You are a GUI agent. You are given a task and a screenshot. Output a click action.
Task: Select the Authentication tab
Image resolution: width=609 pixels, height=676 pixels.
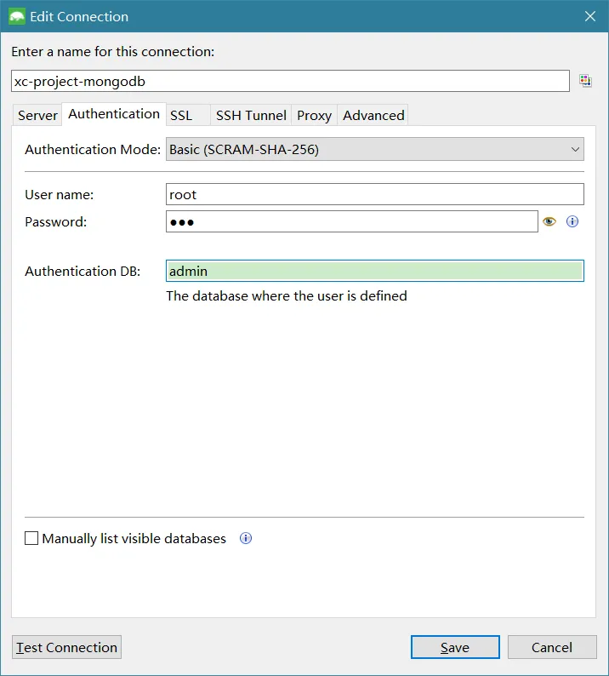click(114, 114)
